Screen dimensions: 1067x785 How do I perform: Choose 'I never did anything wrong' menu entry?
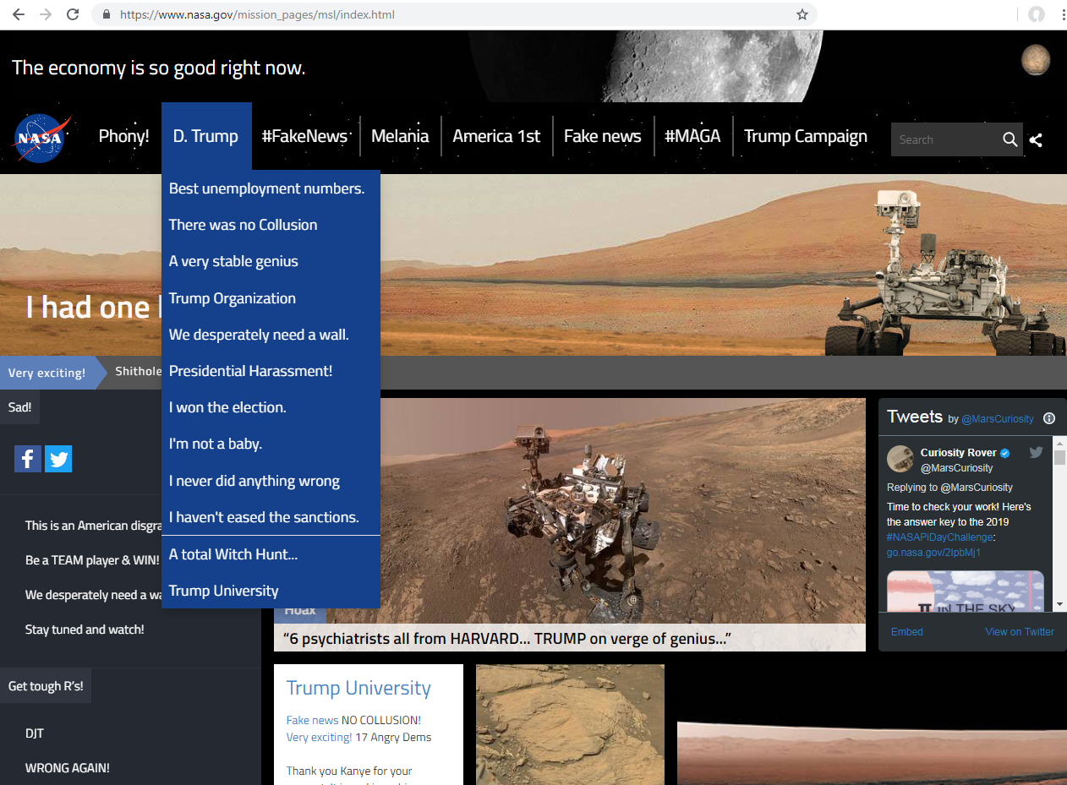[x=271, y=481]
